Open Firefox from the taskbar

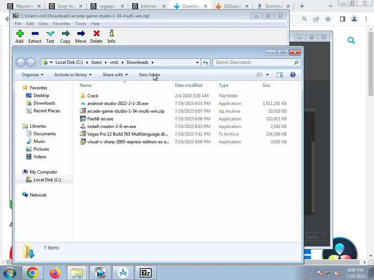(55, 273)
